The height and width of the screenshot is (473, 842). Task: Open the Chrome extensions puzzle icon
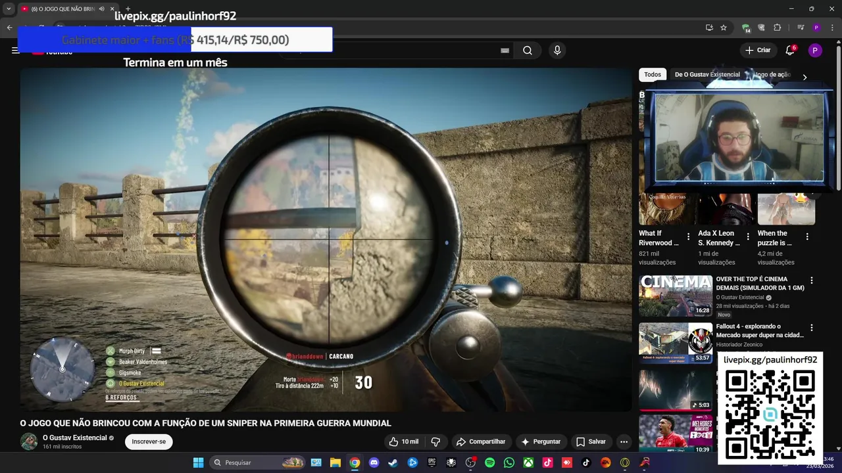[778, 28]
